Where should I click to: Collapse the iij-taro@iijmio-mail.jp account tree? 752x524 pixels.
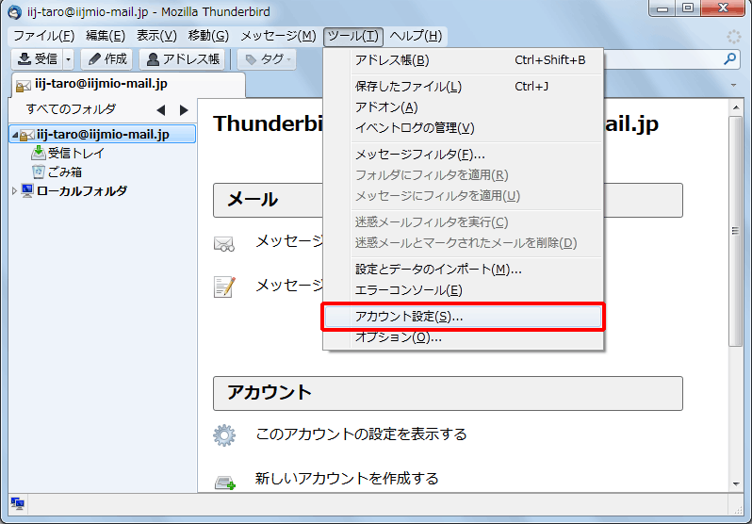(x=14, y=136)
